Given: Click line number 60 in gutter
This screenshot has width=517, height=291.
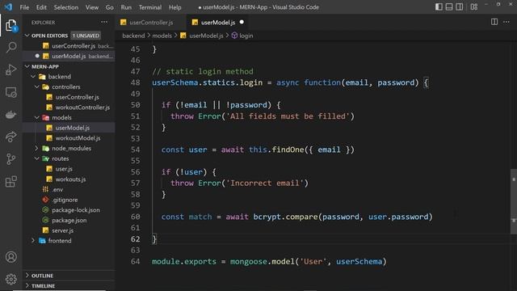Looking at the screenshot, I should (x=135, y=217).
